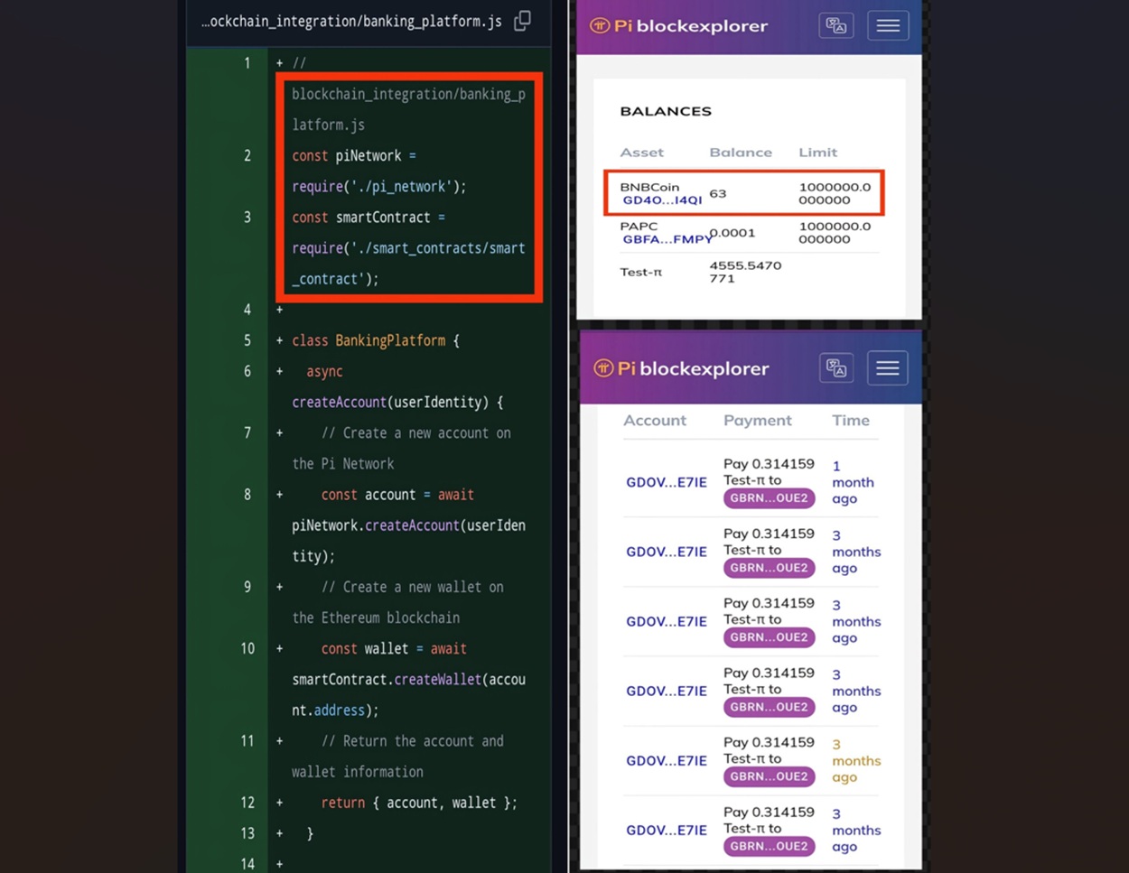Screen dimensions: 1129x873
Task: Click line number 5 in diff gutter
Action: (247, 340)
